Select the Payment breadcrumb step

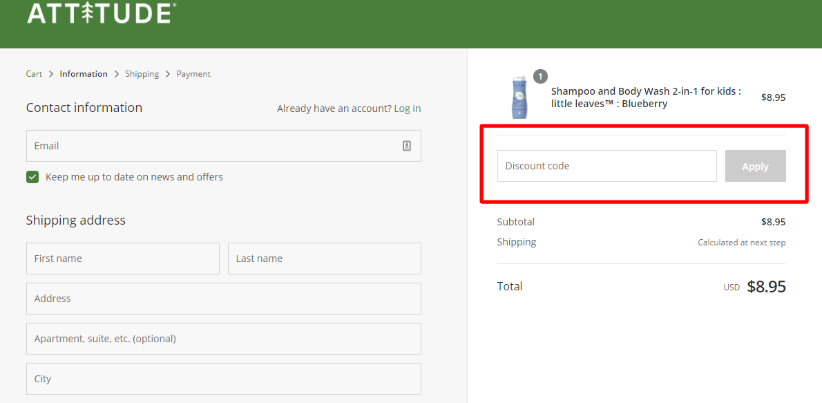coord(193,74)
